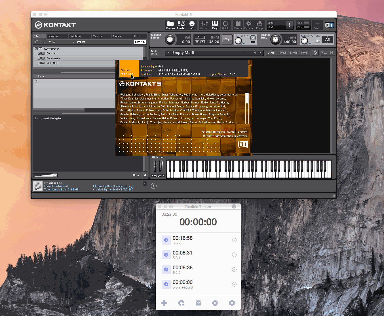Click the Tap tempo button

(x=227, y=39)
